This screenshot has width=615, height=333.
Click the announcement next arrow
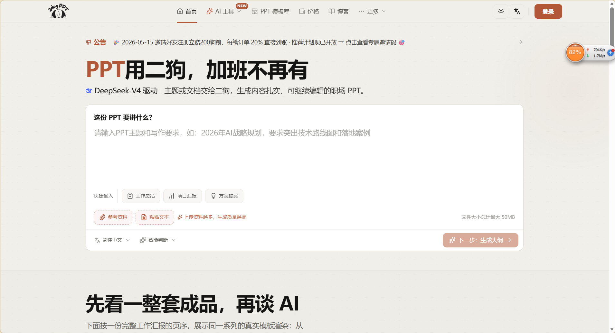click(520, 42)
